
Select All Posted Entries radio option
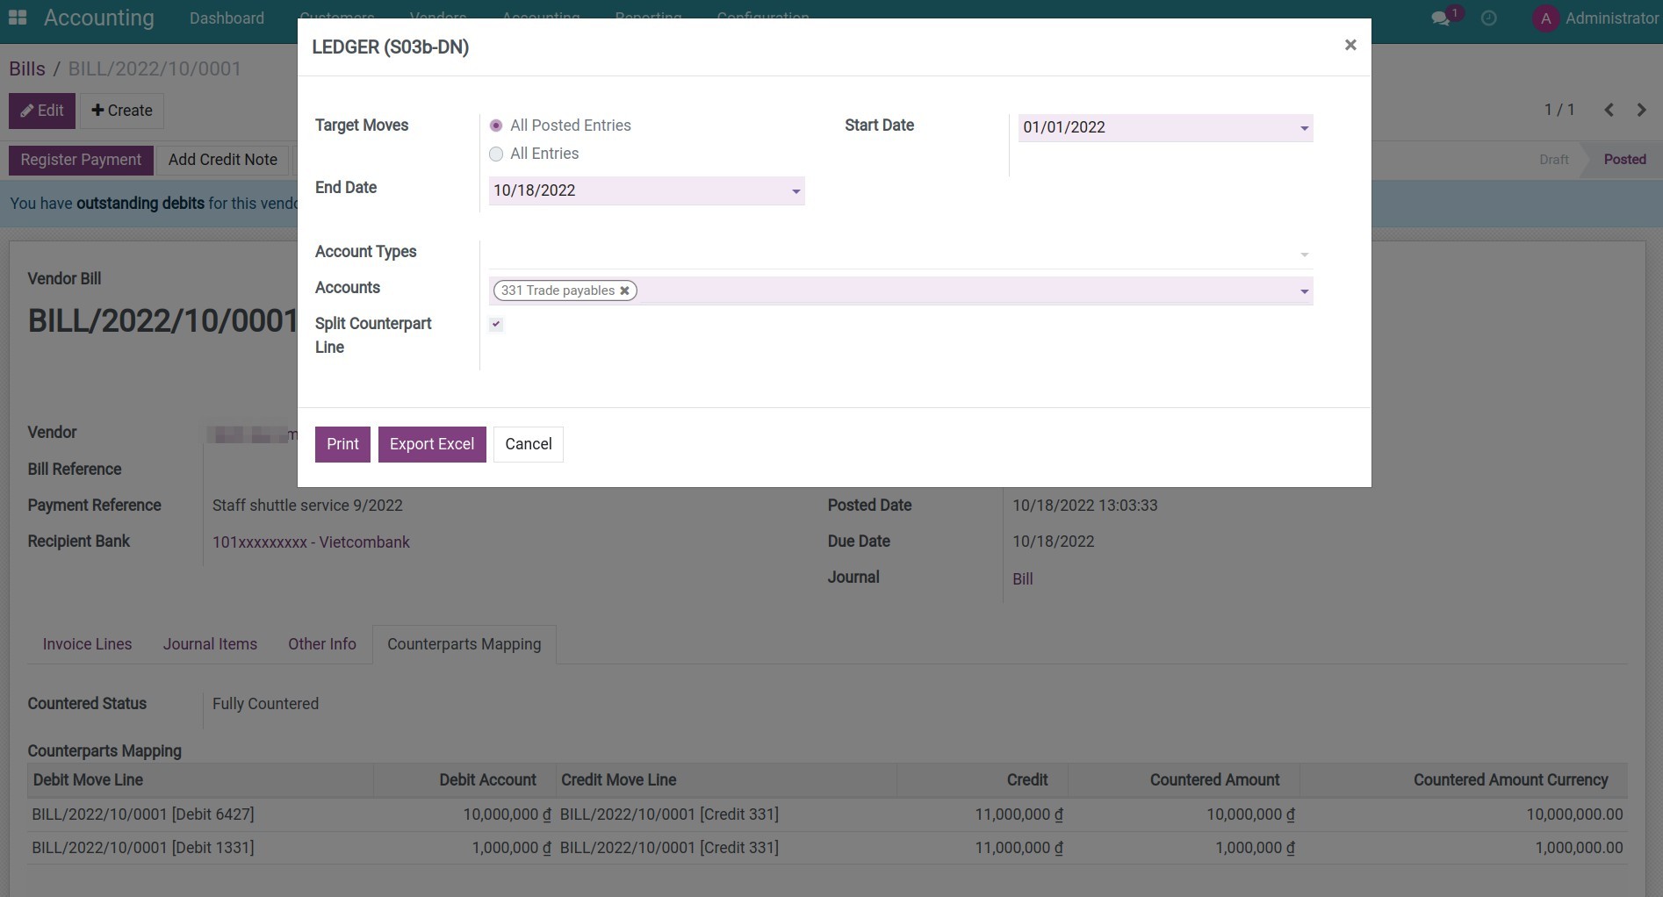point(496,126)
